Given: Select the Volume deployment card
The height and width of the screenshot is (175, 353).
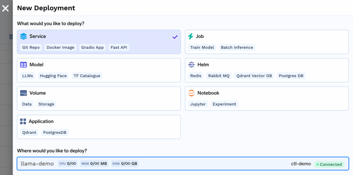Looking at the screenshot, I should pyautogui.click(x=99, y=98).
